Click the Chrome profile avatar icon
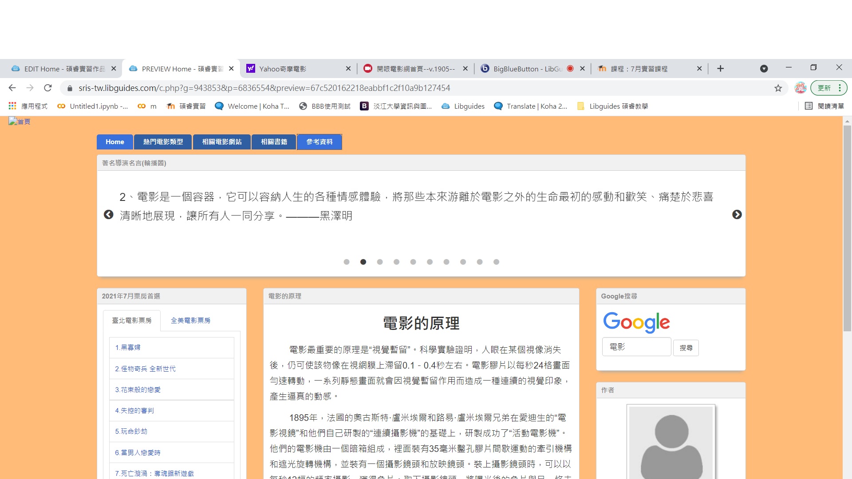 [x=800, y=88]
